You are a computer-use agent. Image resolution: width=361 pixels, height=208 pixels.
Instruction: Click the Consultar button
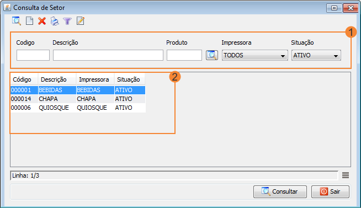click(280, 191)
